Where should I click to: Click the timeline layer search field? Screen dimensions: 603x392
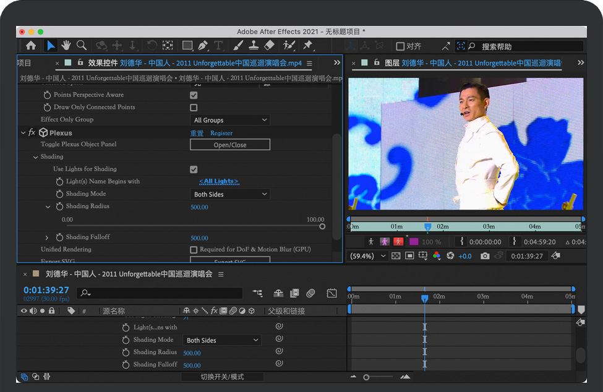click(161, 293)
